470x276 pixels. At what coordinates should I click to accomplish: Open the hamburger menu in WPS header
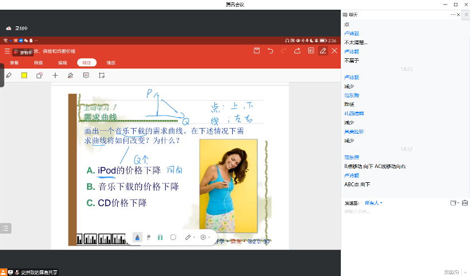coord(7,51)
